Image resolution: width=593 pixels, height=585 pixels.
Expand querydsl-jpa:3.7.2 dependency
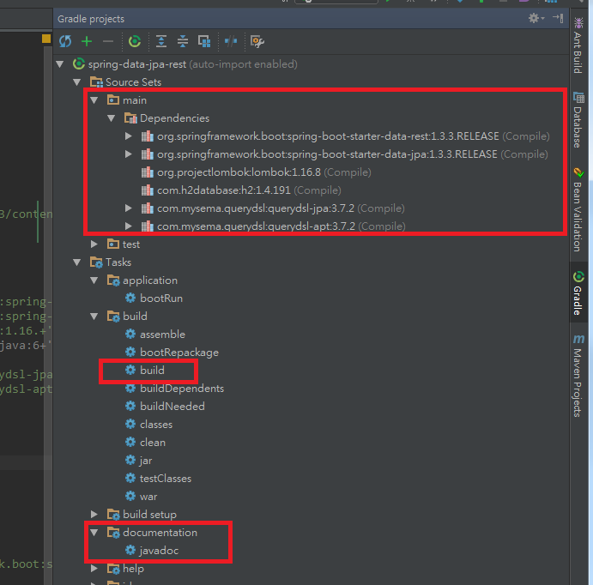[x=129, y=208]
